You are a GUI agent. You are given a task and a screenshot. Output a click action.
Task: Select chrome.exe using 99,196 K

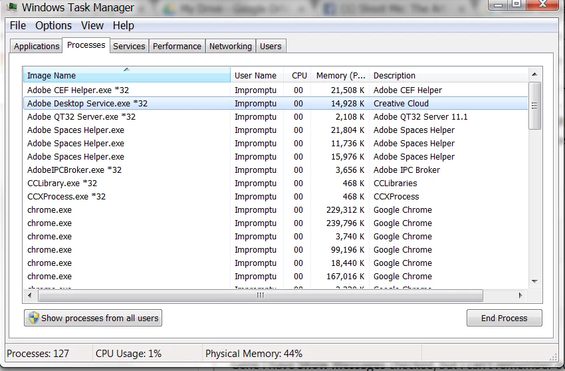276,250
